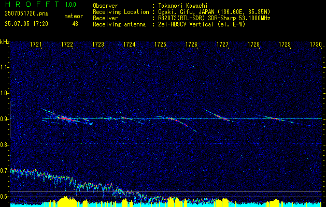Click the 1.1 kHz axis label
The image size is (326, 207).
[x=4, y=67]
